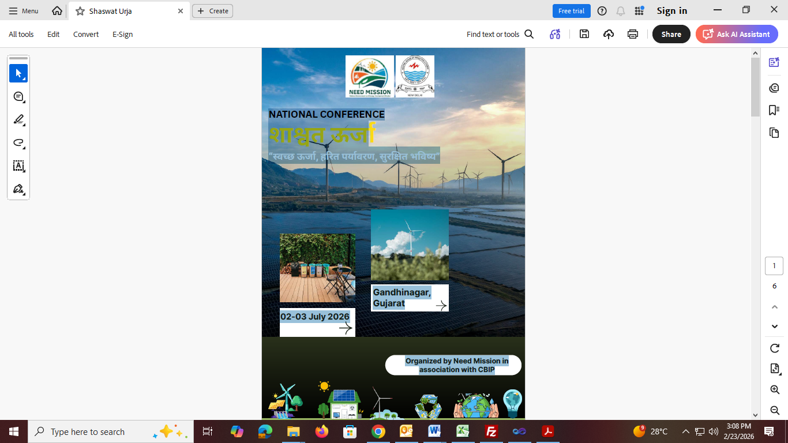Open the All tools menu
Image resolution: width=788 pixels, height=443 pixels.
point(21,34)
